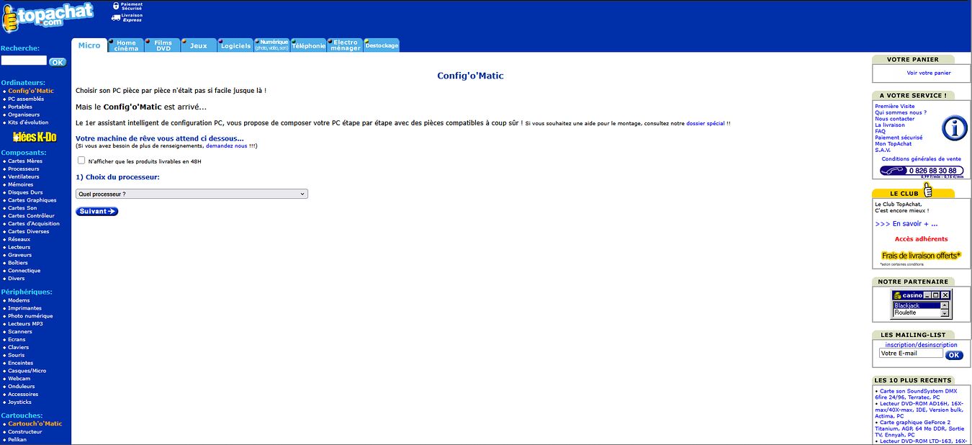Open Webcam category
Image resolution: width=972 pixels, height=445 pixels.
click(19, 379)
